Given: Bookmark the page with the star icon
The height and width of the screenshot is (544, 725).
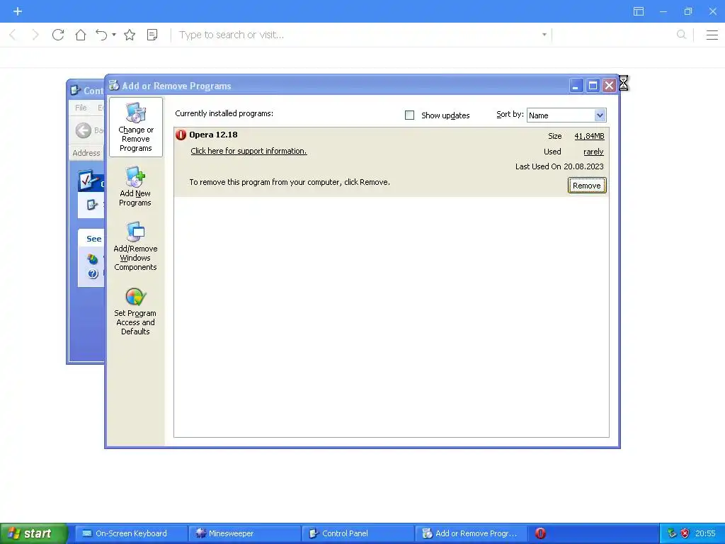Looking at the screenshot, I should pyautogui.click(x=130, y=35).
